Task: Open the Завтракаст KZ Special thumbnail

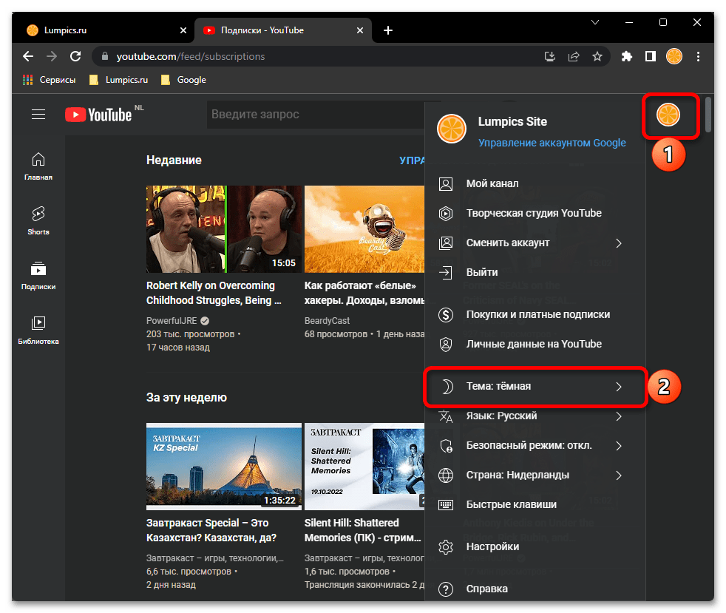Action: click(223, 467)
